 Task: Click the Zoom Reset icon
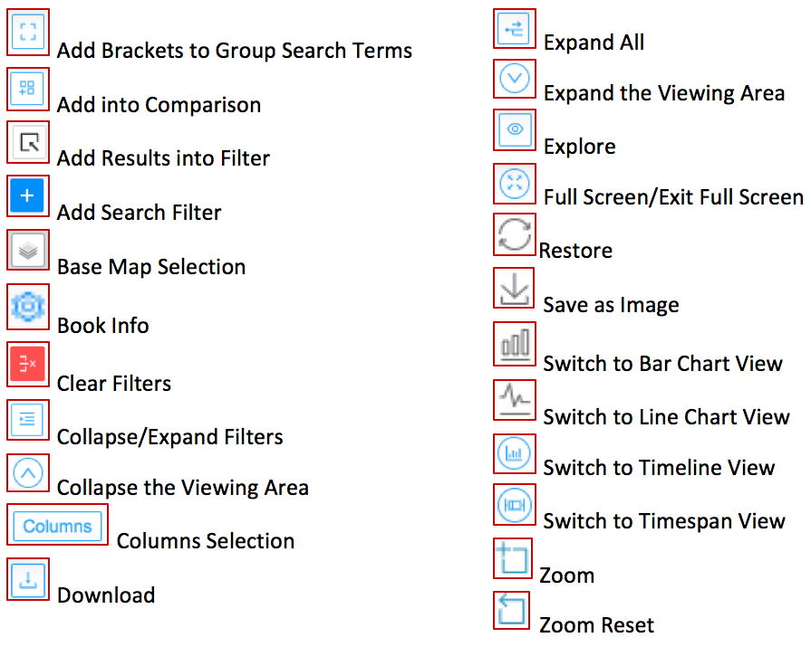(512, 610)
